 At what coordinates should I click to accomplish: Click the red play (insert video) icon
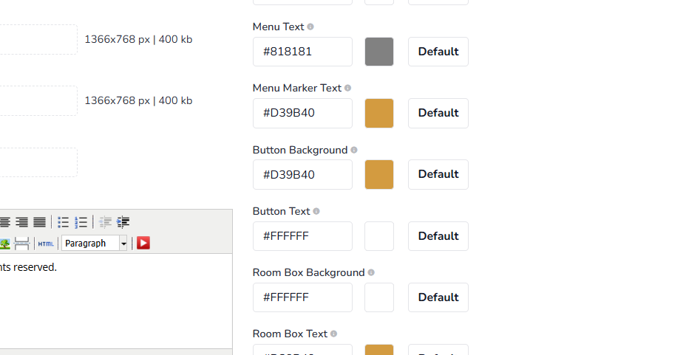[143, 243]
